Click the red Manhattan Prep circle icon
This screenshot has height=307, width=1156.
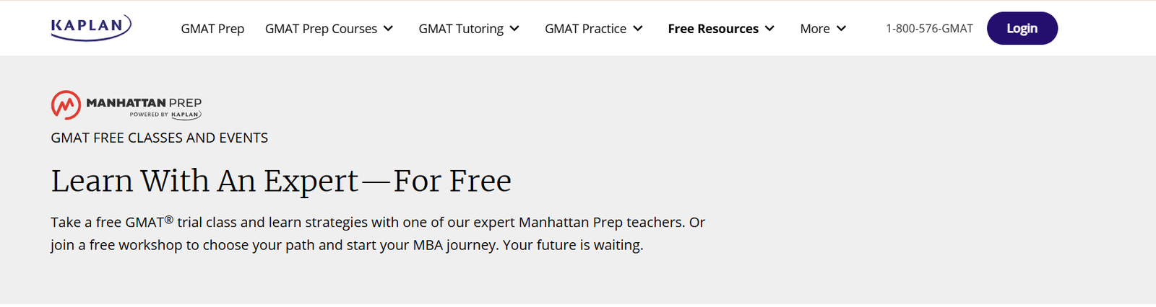click(x=66, y=105)
